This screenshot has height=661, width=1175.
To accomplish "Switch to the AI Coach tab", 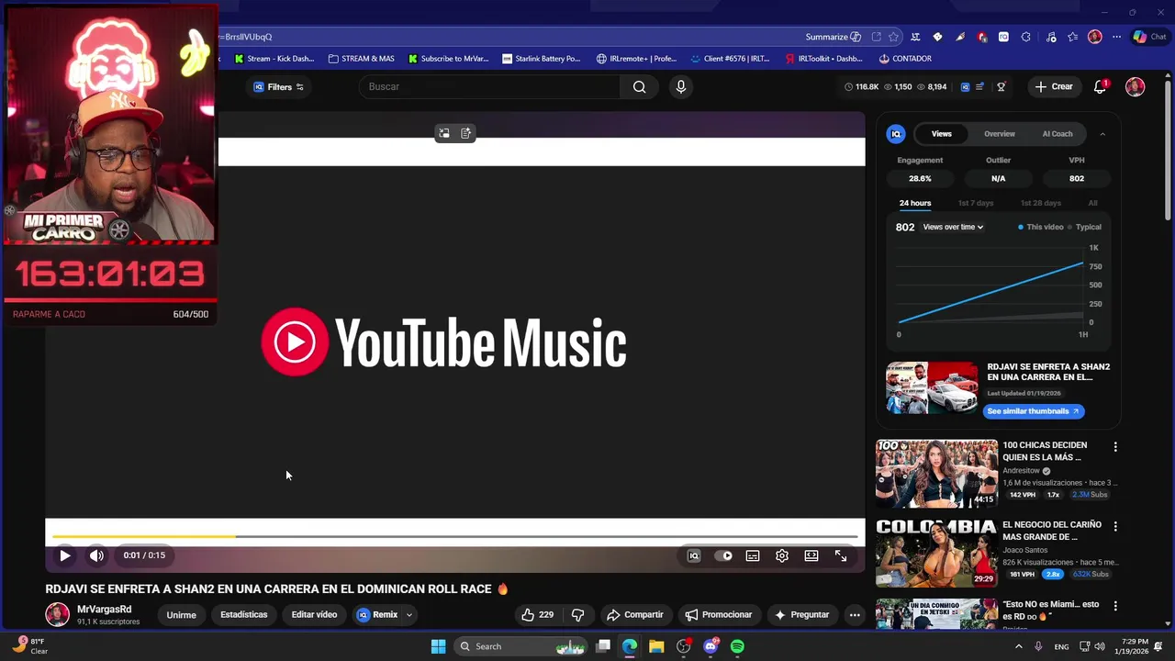I will (1057, 134).
